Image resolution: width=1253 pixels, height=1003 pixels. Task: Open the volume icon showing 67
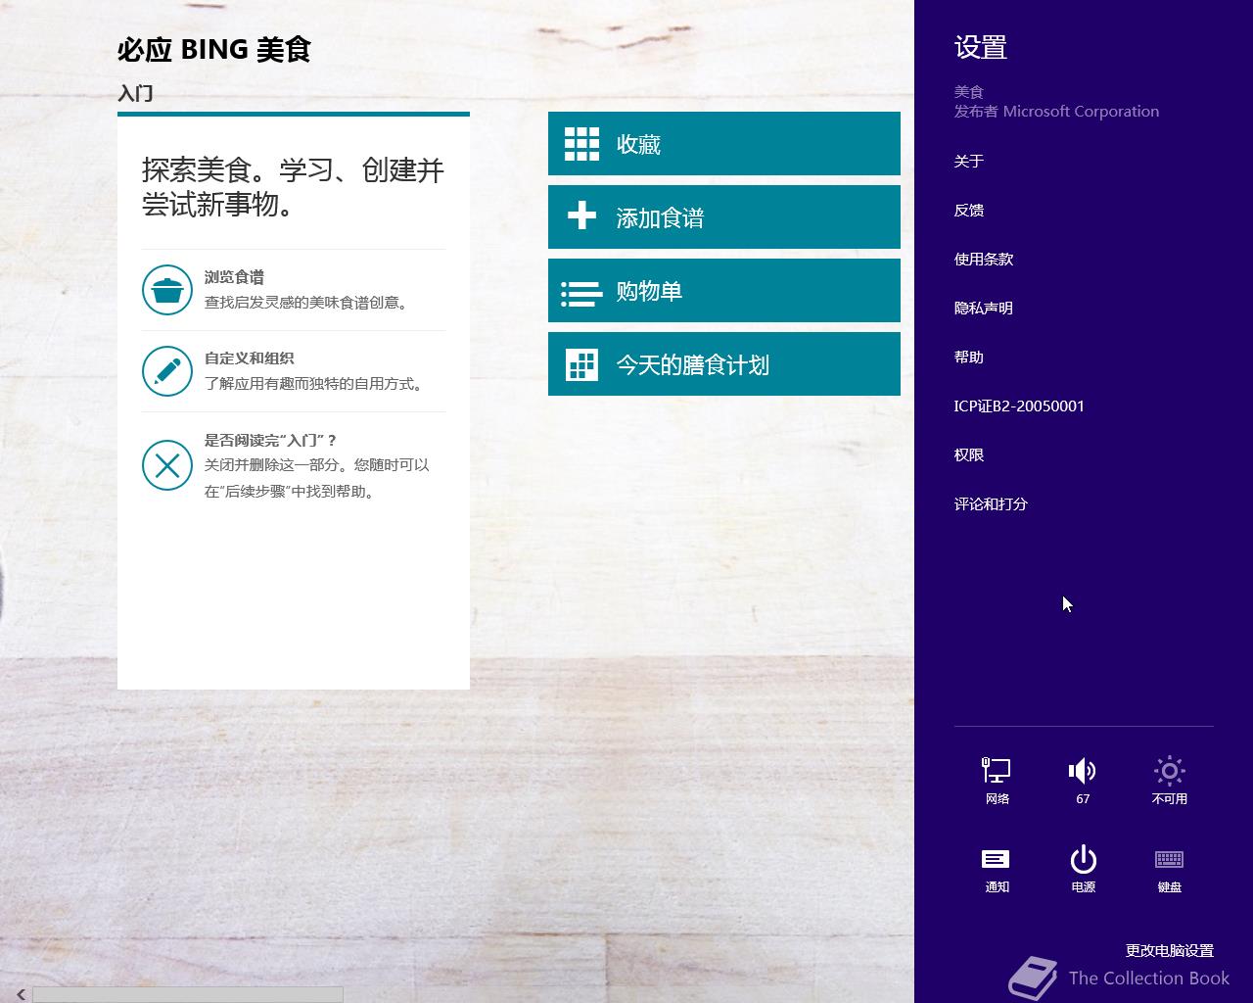[1083, 781]
